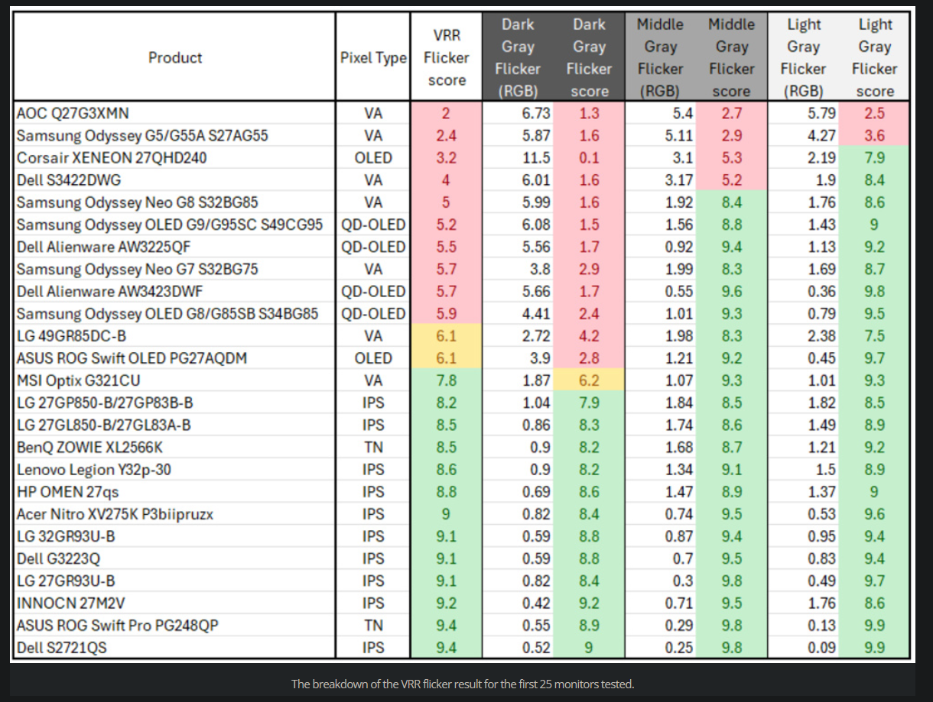Click "QD-OLED" pixel type for AW3225QF
The width and height of the screenshot is (933, 702).
click(373, 247)
